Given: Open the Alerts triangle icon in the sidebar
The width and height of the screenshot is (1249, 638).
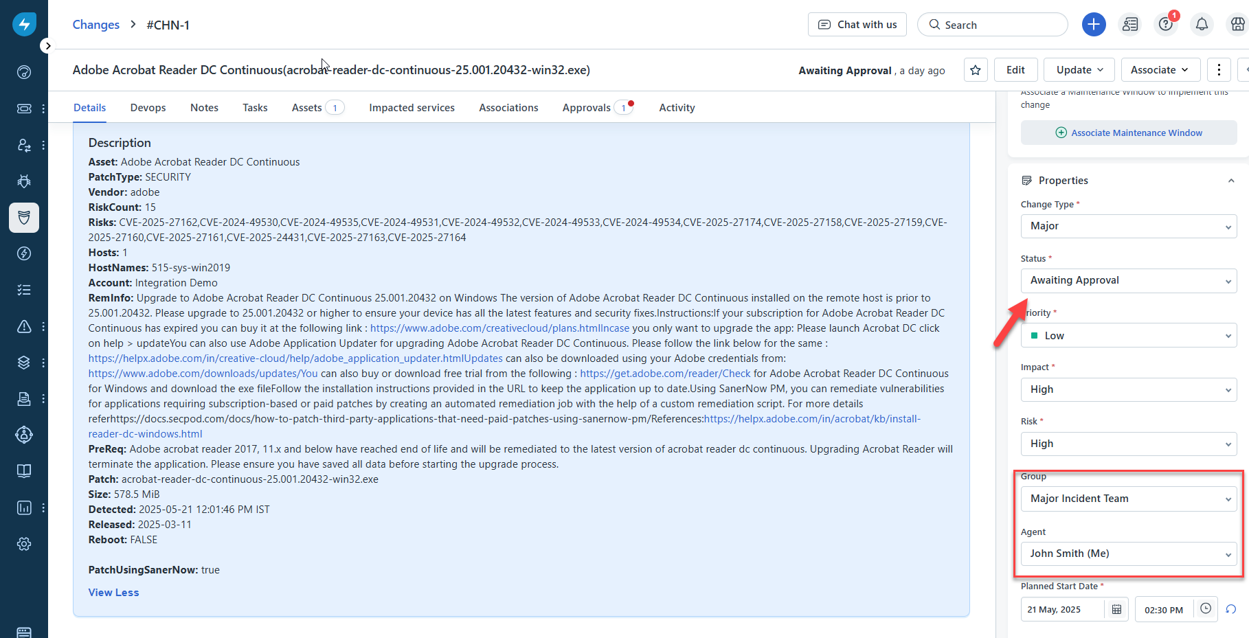Looking at the screenshot, I should [24, 326].
